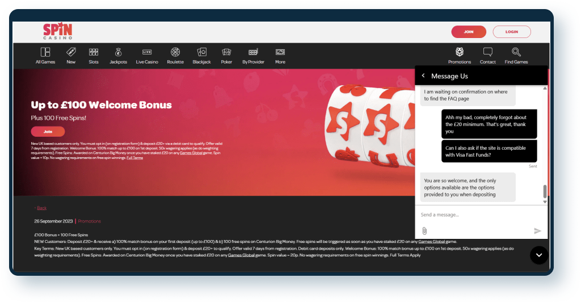Click the Spin Casino logo

point(58,31)
